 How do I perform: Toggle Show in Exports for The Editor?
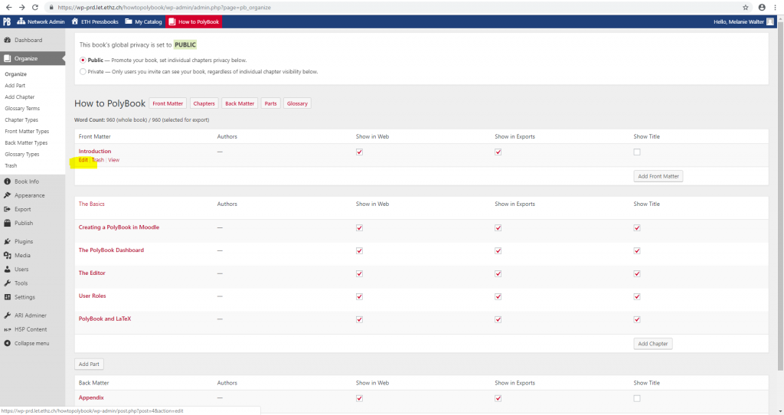pos(498,274)
